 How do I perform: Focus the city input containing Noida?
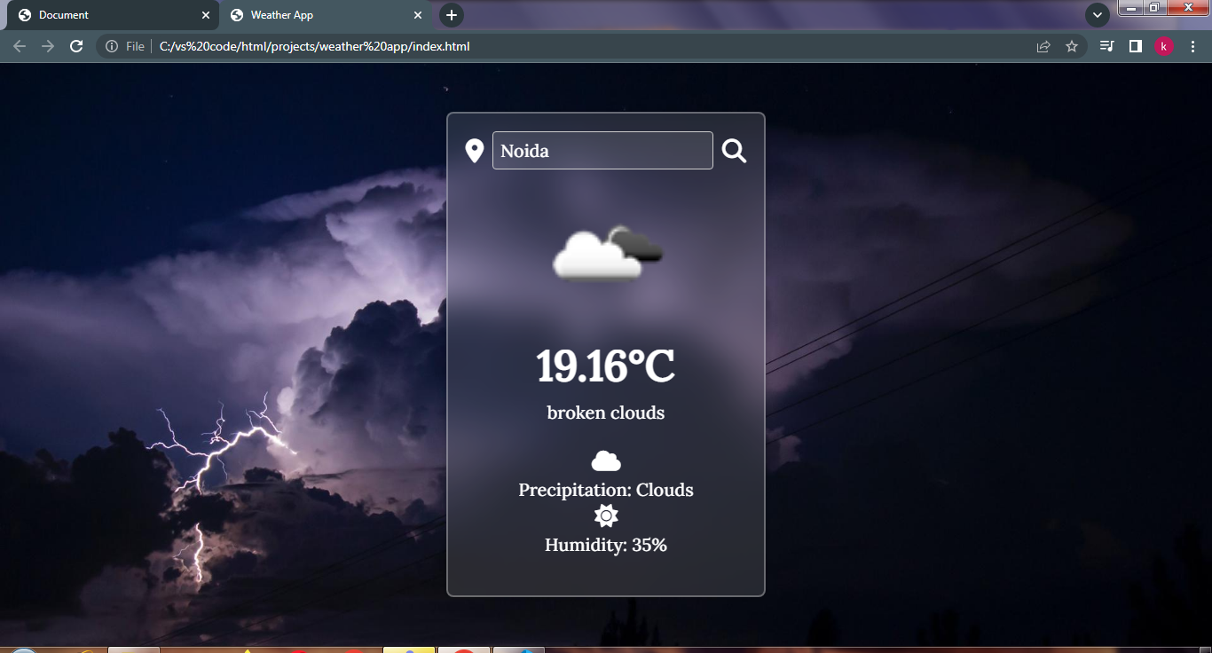click(602, 151)
